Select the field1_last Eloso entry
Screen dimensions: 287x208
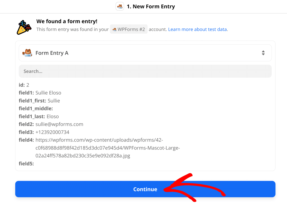[x=39, y=117]
